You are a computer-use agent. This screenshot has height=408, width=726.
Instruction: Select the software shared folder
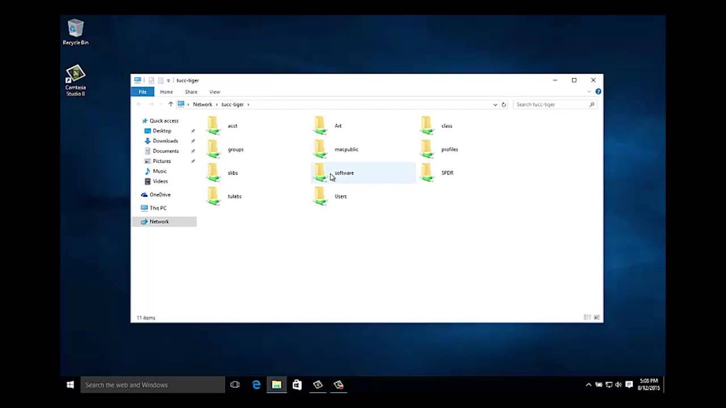pos(363,173)
